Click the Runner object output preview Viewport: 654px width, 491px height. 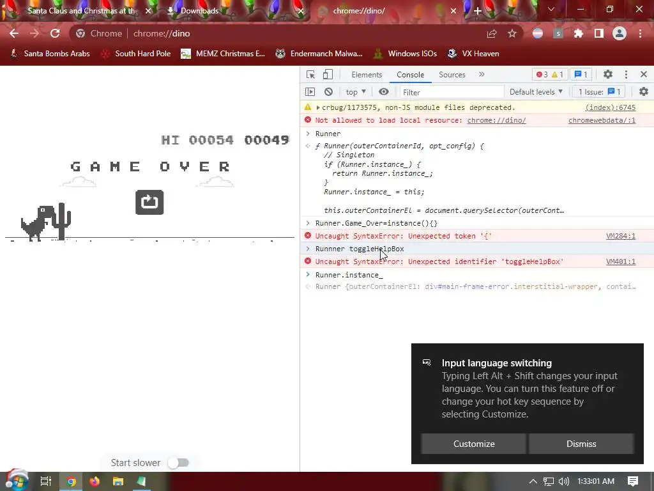click(x=475, y=286)
